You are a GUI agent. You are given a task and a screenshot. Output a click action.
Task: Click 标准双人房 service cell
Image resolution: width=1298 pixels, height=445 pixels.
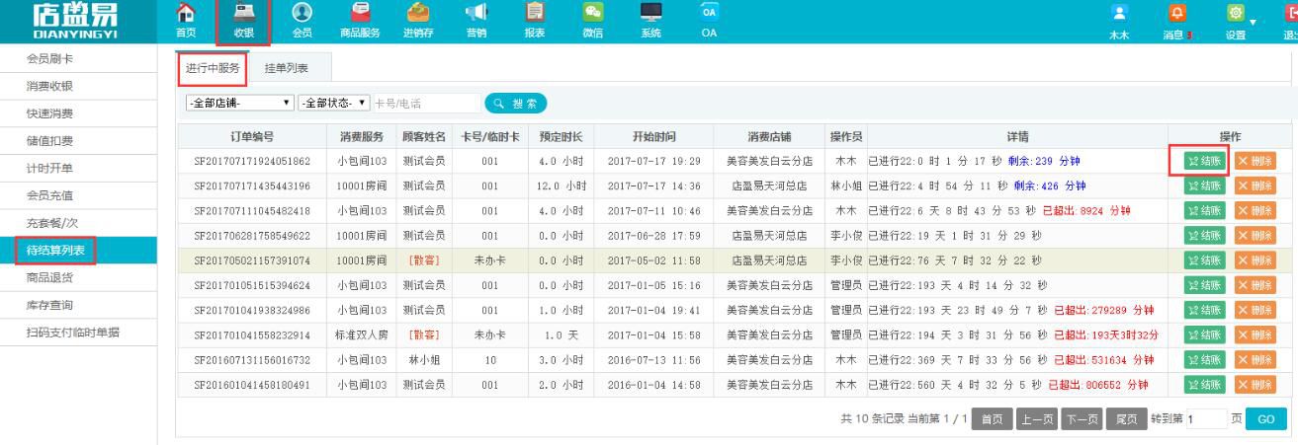(361, 335)
